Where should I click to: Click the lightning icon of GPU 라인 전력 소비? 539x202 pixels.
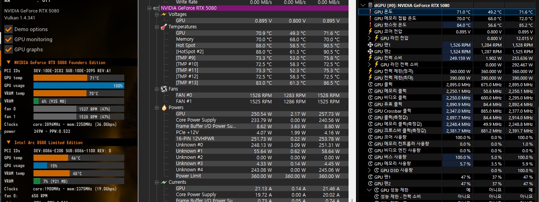(377, 64)
